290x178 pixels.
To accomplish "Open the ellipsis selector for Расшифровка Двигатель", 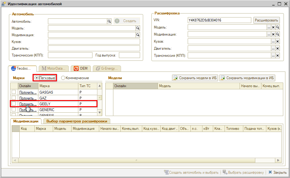I will 273,48.
